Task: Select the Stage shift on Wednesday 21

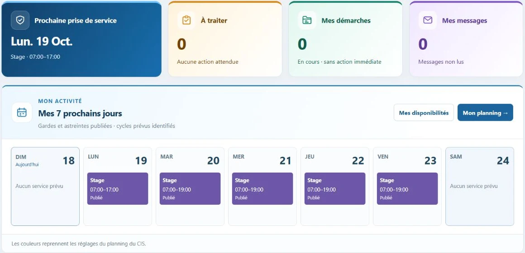Action: (262, 188)
